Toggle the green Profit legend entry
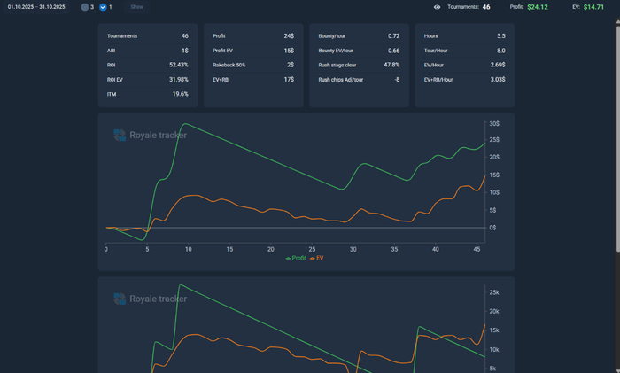Image resolution: width=620 pixels, height=373 pixels. coord(296,258)
